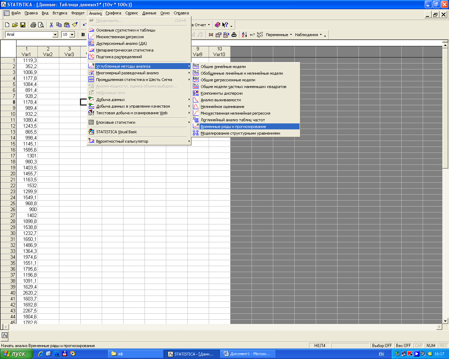Click the Save diskette icon
This screenshot has height=359, width=449.
pyautogui.click(x=22, y=25)
